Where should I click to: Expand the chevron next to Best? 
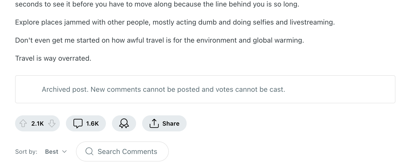(x=64, y=152)
